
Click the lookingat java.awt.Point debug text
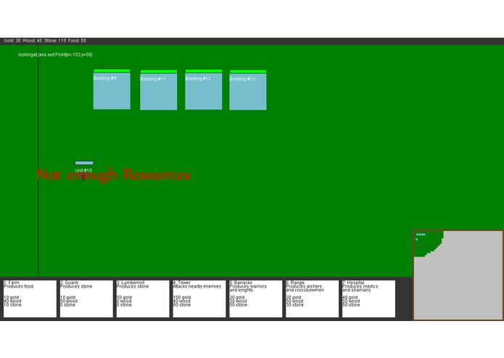[55, 54]
